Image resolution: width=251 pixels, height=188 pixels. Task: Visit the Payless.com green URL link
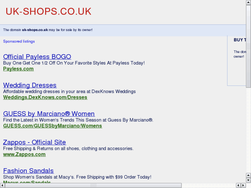(18, 69)
